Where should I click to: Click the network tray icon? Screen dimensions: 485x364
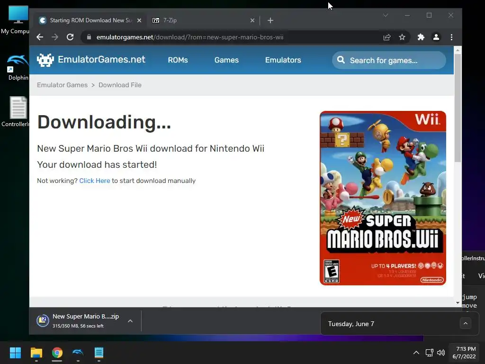click(429, 353)
